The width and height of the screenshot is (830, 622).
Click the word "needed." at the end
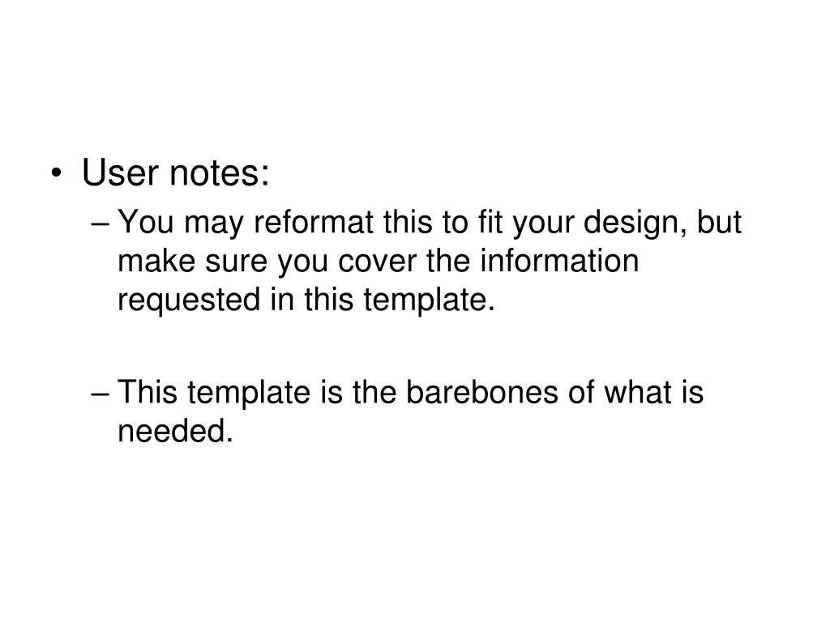click(175, 430)
